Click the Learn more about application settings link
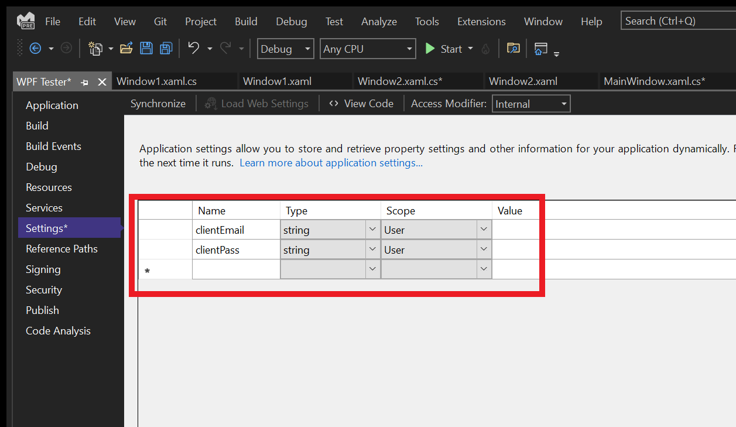Image resolution: width=736 pixels, height=427 pixels. click(330, 163)
